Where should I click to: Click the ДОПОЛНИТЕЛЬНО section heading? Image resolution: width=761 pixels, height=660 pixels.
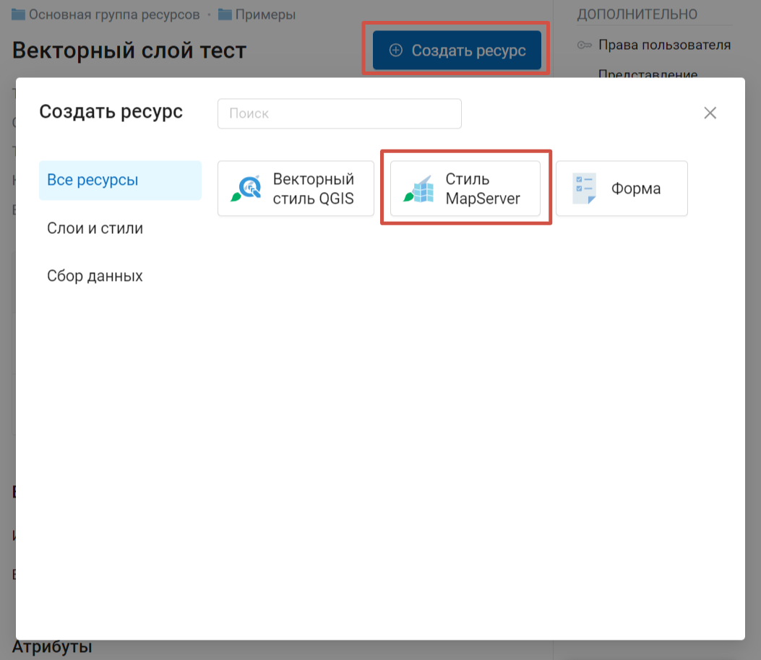pyautogui.click(x=637, y=14)
